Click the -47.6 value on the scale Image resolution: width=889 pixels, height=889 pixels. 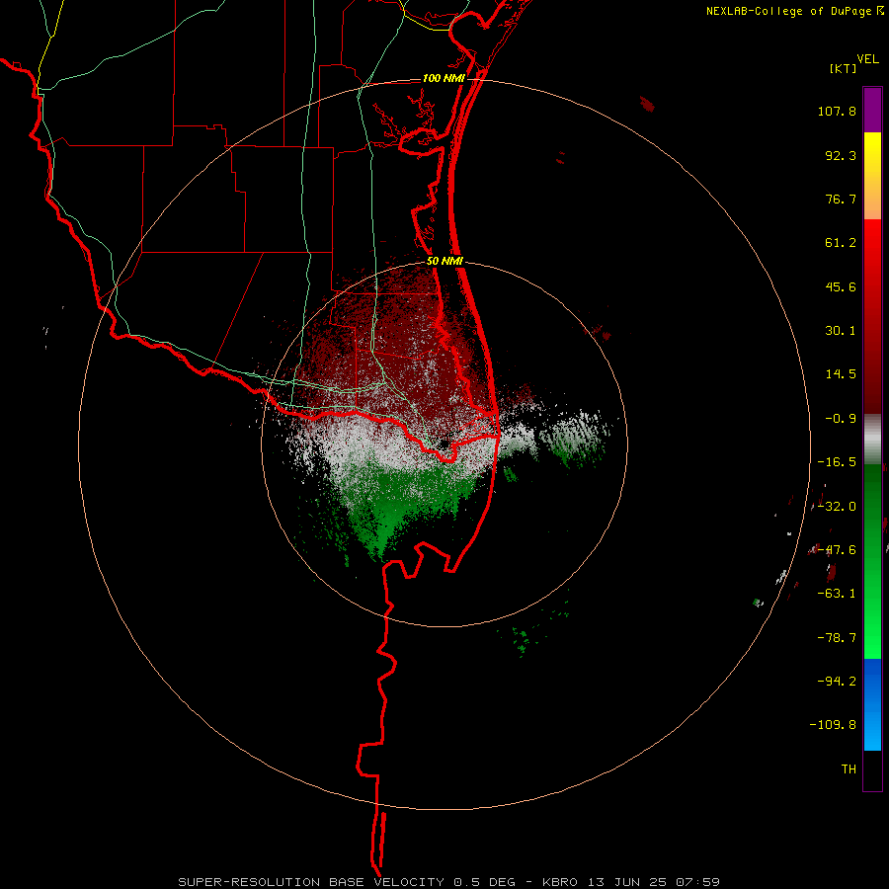click(x=837, y=550)
